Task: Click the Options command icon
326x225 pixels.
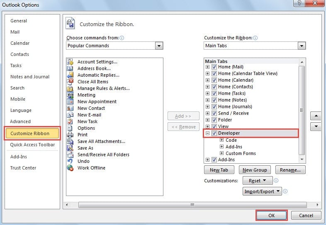Action: pyautogui.click(x=70, y=128)
